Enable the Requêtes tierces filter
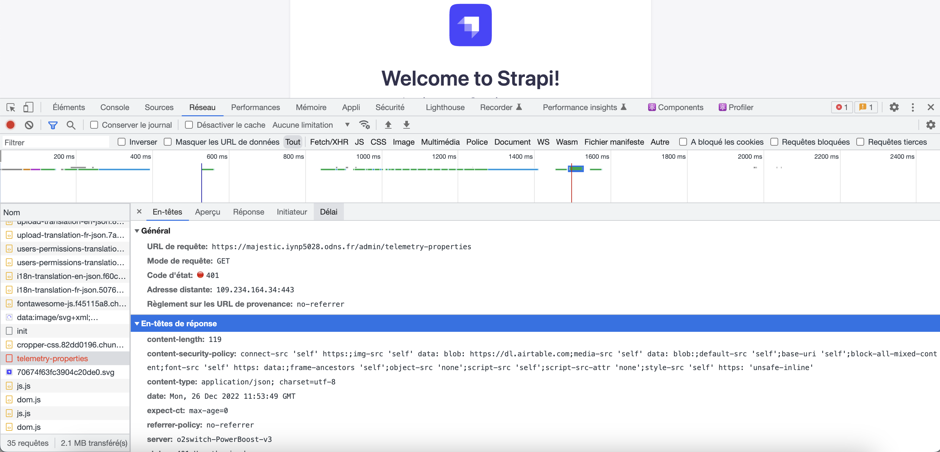This screenshot has height=452, width=940. pos(861,142)
